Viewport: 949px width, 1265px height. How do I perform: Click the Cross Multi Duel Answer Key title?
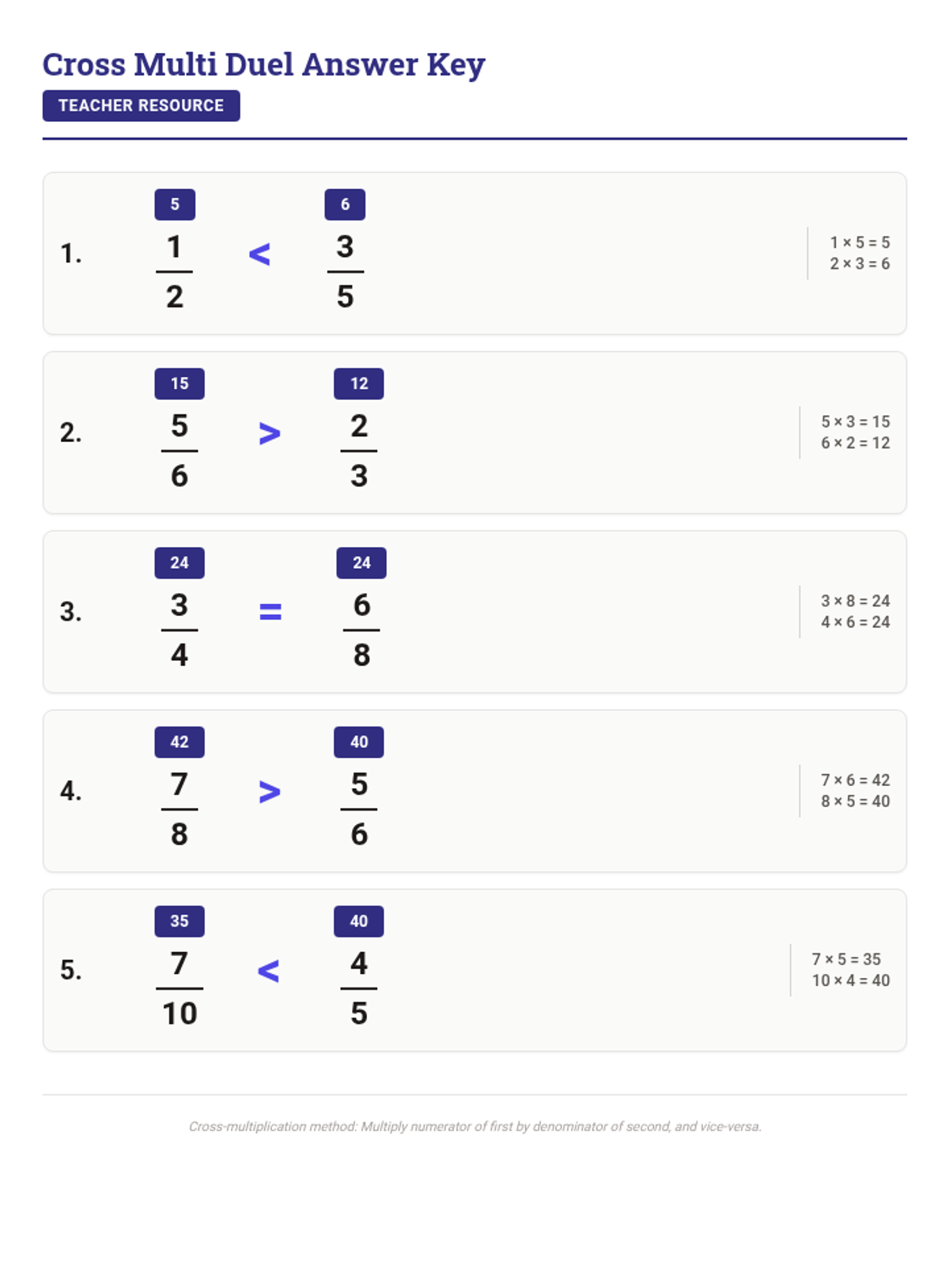point(263,65)
